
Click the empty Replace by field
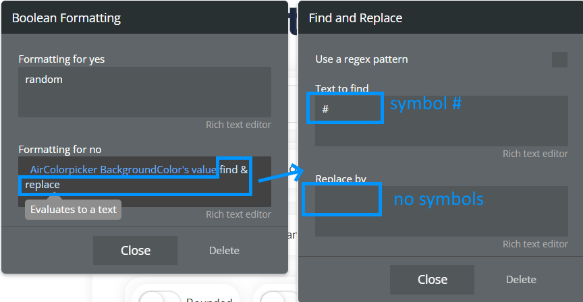tap(441, 211)
